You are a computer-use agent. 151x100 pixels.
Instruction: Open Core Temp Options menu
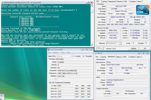click(x=55, y=52)
